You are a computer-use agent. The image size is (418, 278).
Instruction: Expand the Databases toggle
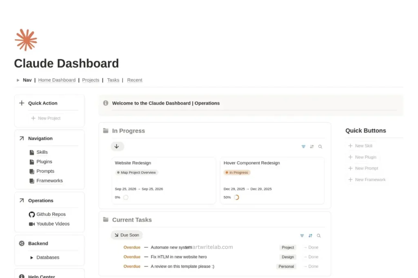click(32, 258)
